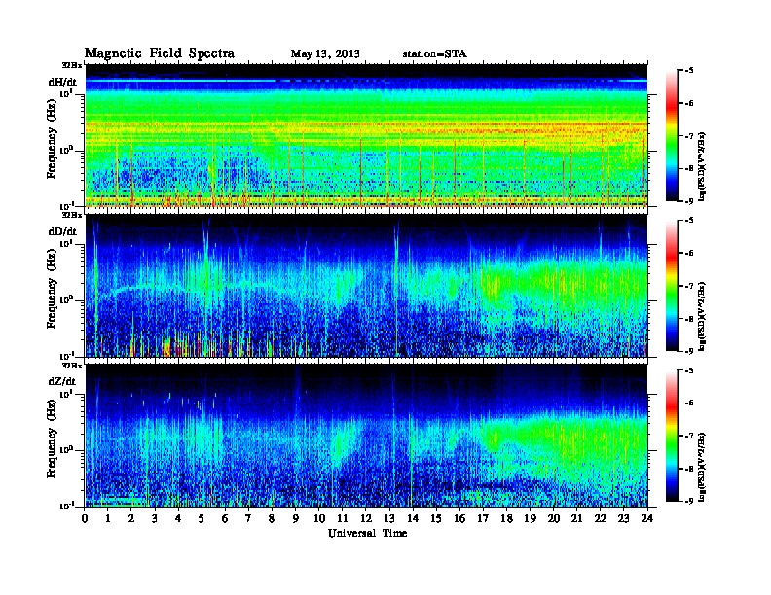Click the '3' tick on the time axis

click(x=155, y=519)
